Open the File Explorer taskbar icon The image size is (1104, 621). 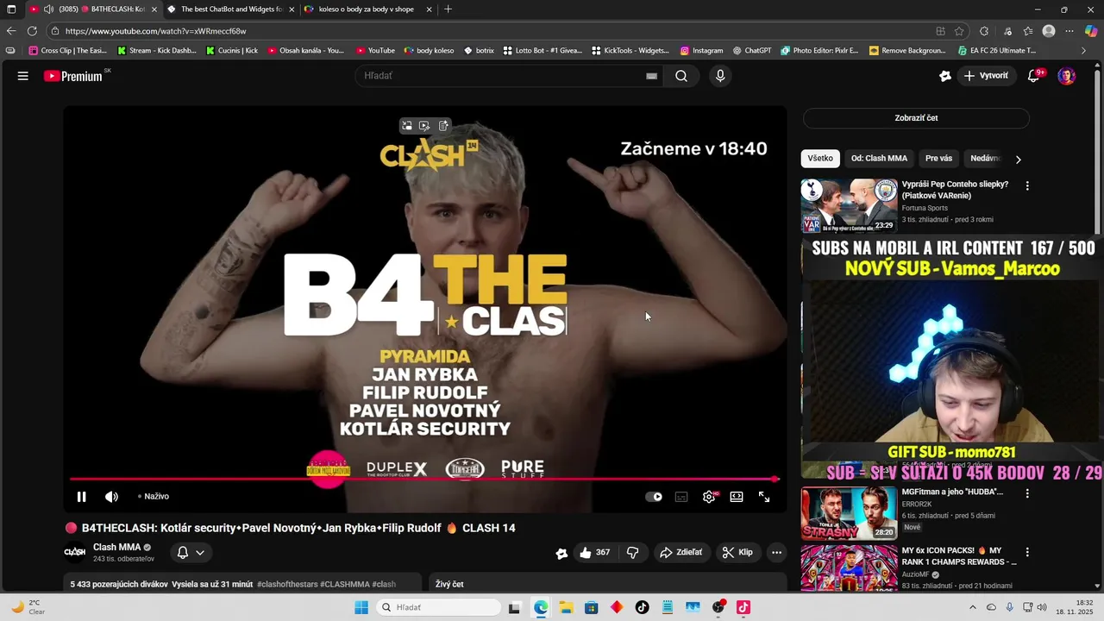(x=566, y=607)
